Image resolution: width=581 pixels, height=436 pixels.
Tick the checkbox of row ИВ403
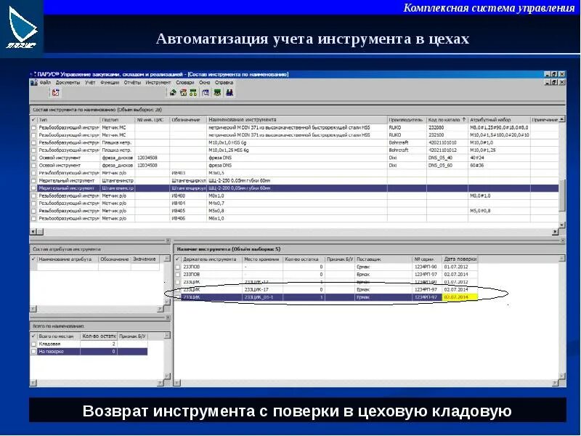click(34, 173)
